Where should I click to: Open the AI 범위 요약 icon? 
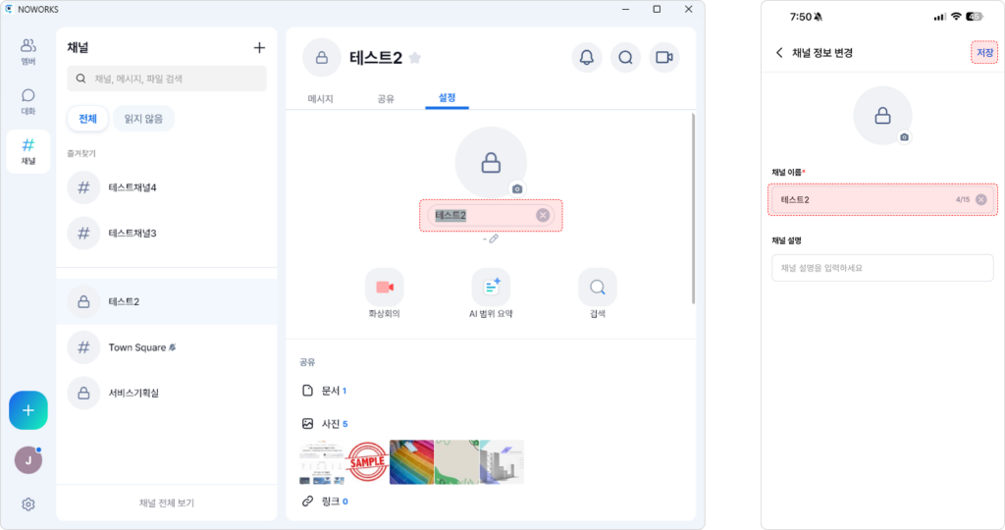tap(491, 288)
